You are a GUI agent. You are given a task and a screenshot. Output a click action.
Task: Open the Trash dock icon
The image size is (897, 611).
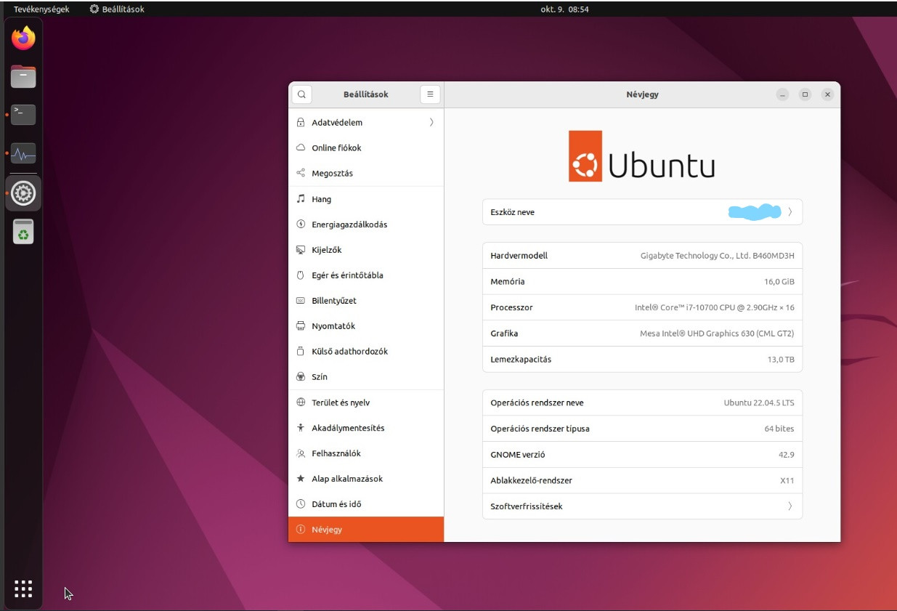pos(23,232)
